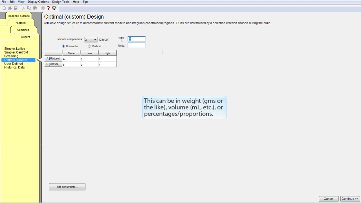Click the Open file folder icon
The width and height of the screenshot is (361, 203).
pos(10,8)
